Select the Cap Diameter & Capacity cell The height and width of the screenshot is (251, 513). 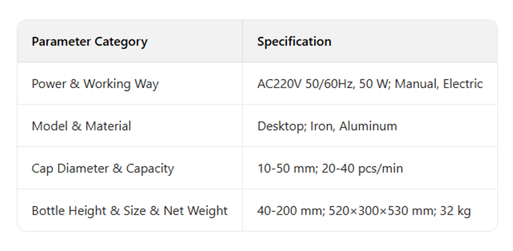[103, 169]
